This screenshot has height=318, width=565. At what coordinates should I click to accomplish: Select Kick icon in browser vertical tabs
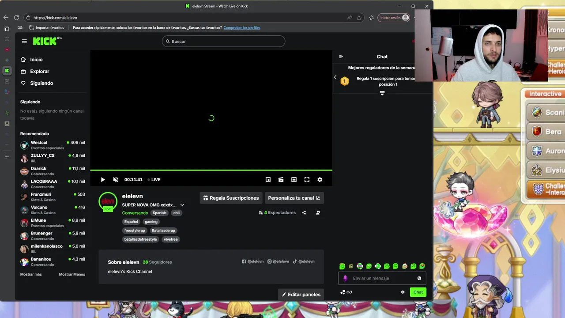point(7,71)
